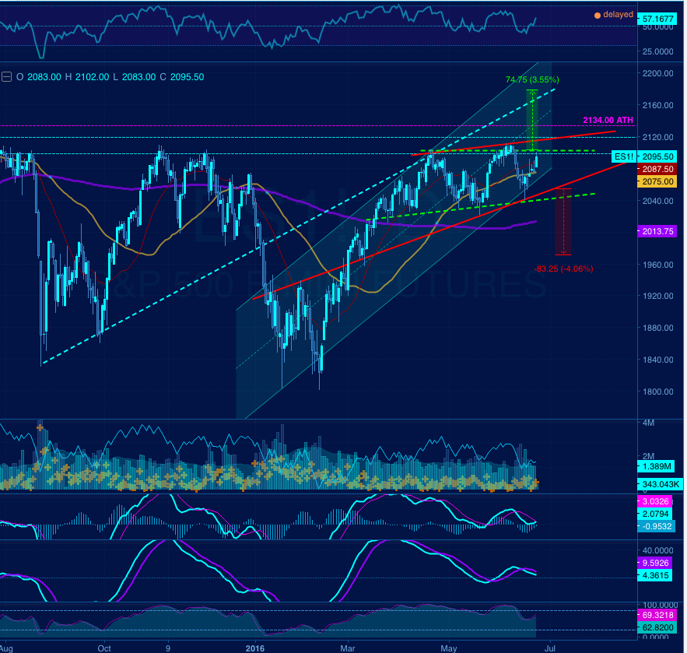Viewport: 687px width, 653px height.
Task: Click the Open value 2083.00 in legend
Action: 44,77
